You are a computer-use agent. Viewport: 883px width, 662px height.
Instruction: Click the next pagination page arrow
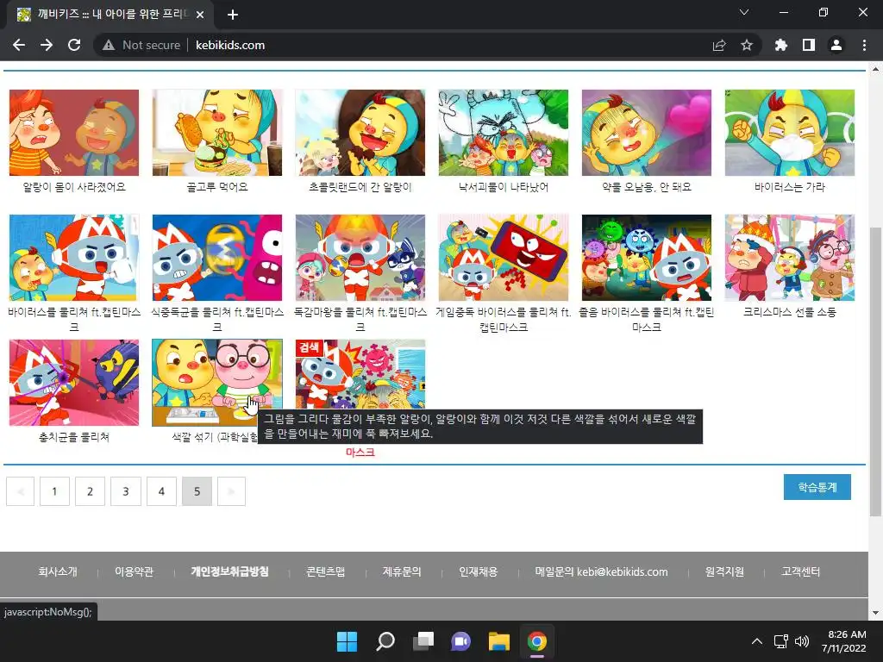point(231,491)
